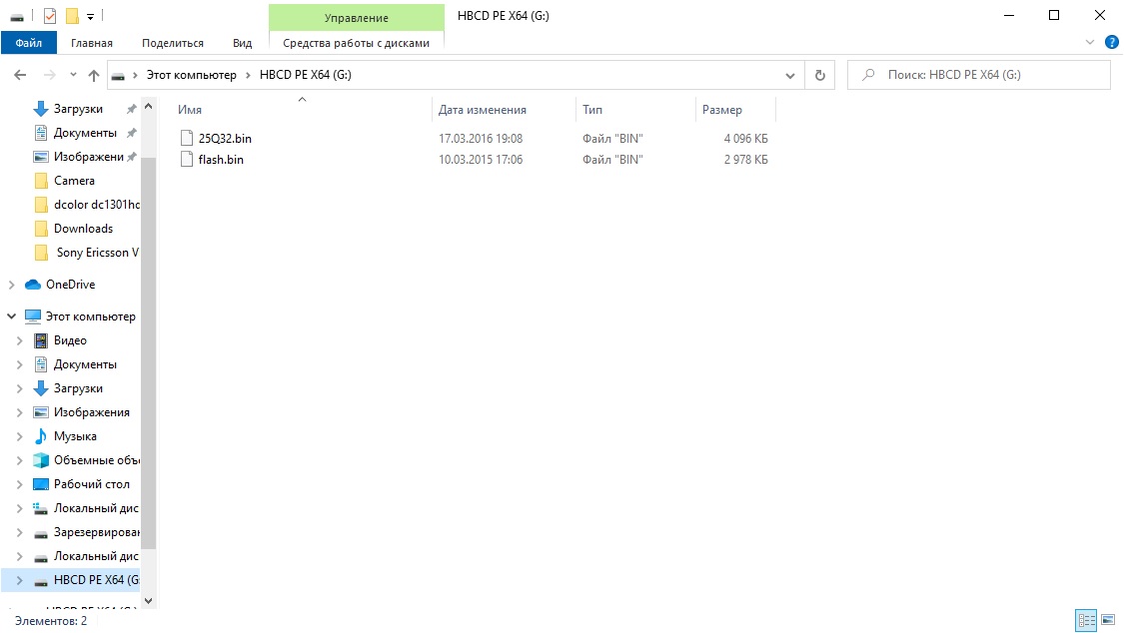Switch to Large icons view layout
1124x633 pixels.
point(1106,621)
